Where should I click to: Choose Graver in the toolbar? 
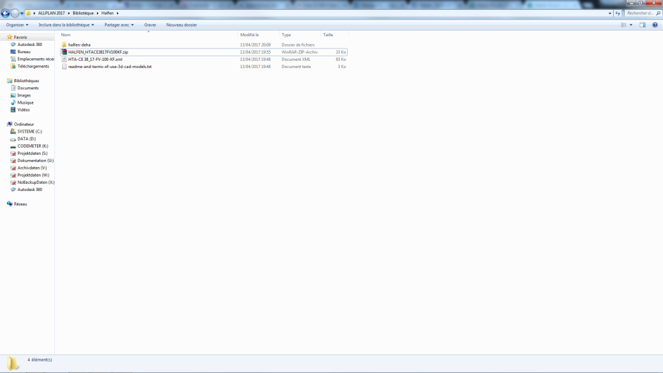(x=150, y=25)
